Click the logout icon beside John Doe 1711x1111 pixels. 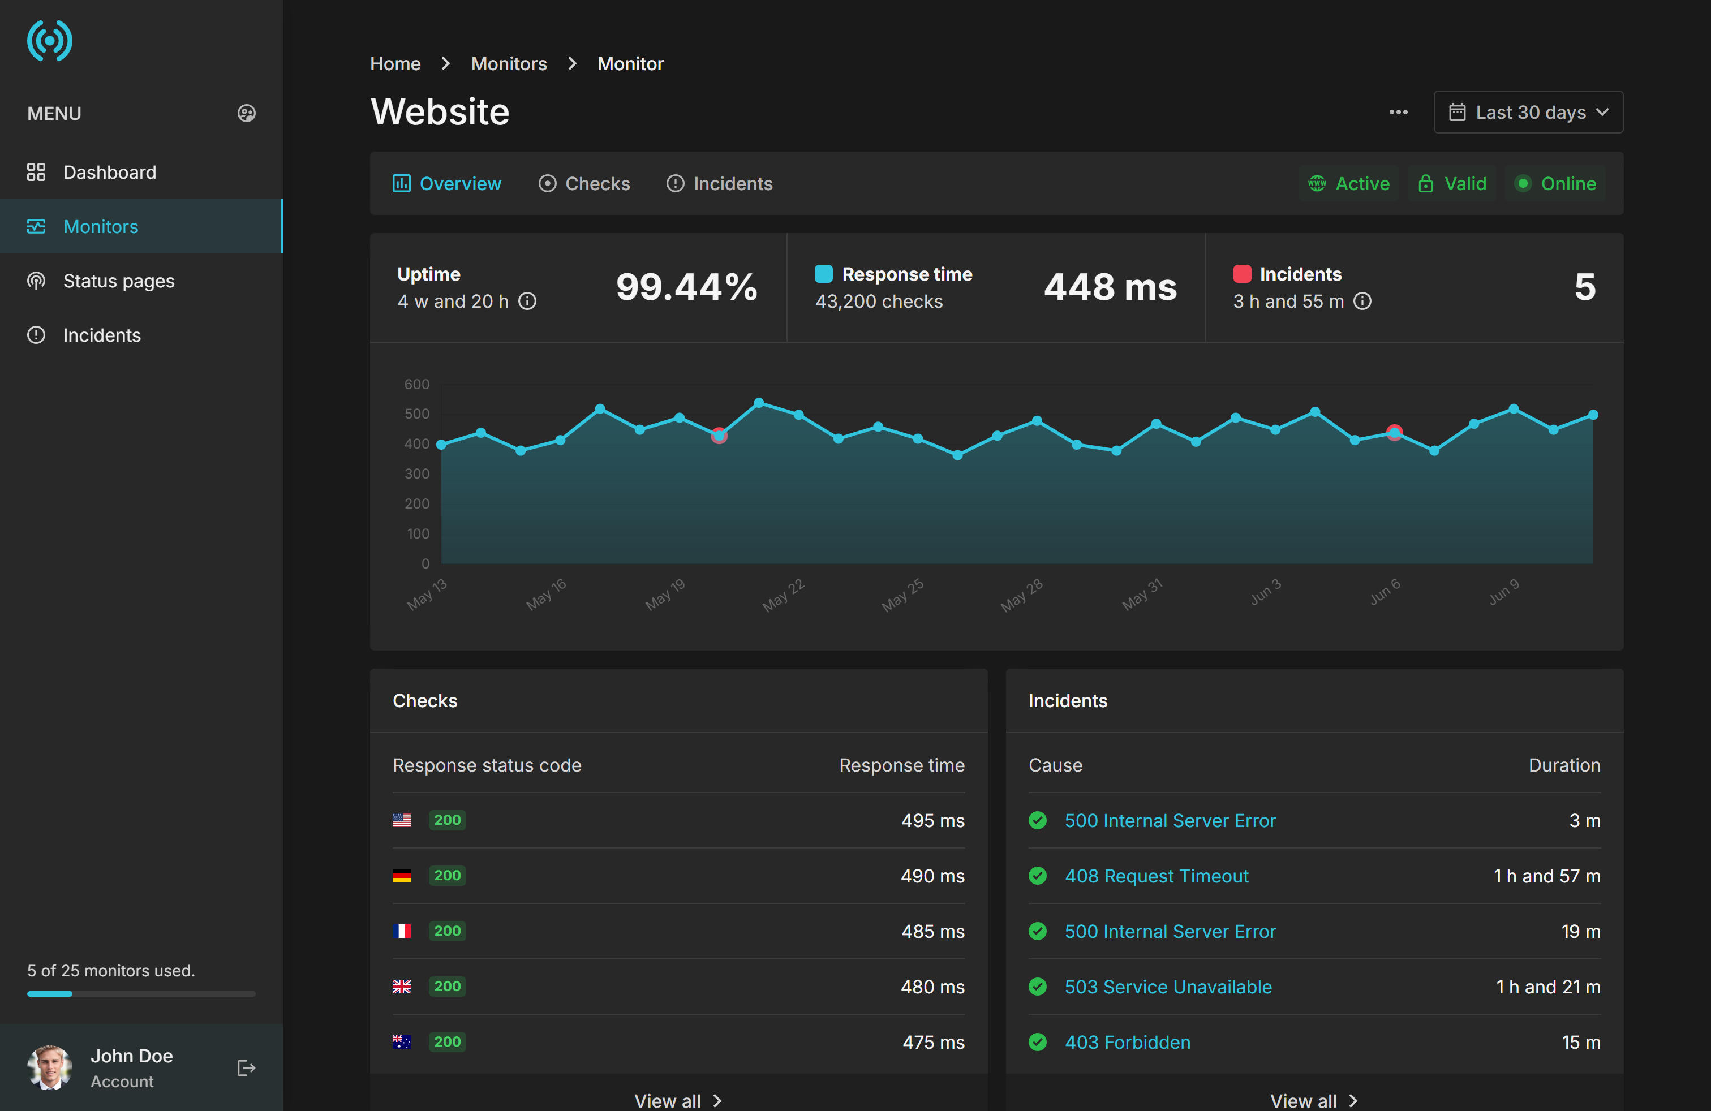click(x=246, y=1068)
